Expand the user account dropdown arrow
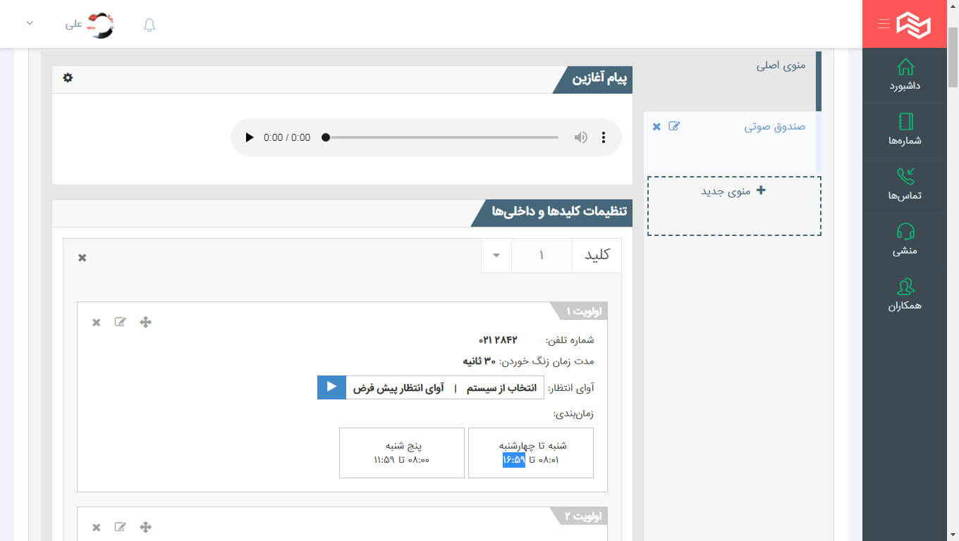Image resolution: width=959 pixels, height=541 pixels. (30, 23)
